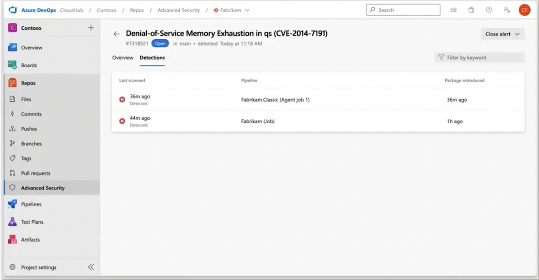Switch to the Overview tab
The height and width of the screenshot is (280, 539).
tap(123, 58)
